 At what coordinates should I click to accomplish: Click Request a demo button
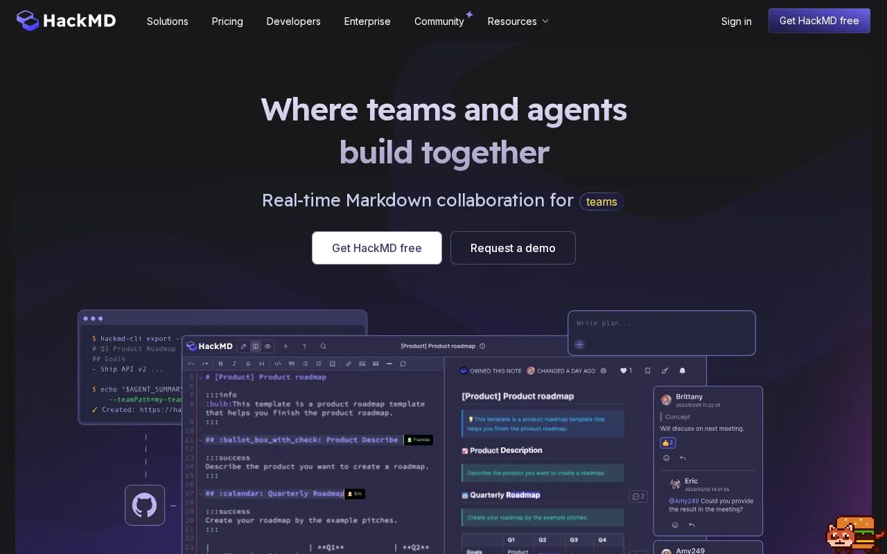[x=513, y=248]
